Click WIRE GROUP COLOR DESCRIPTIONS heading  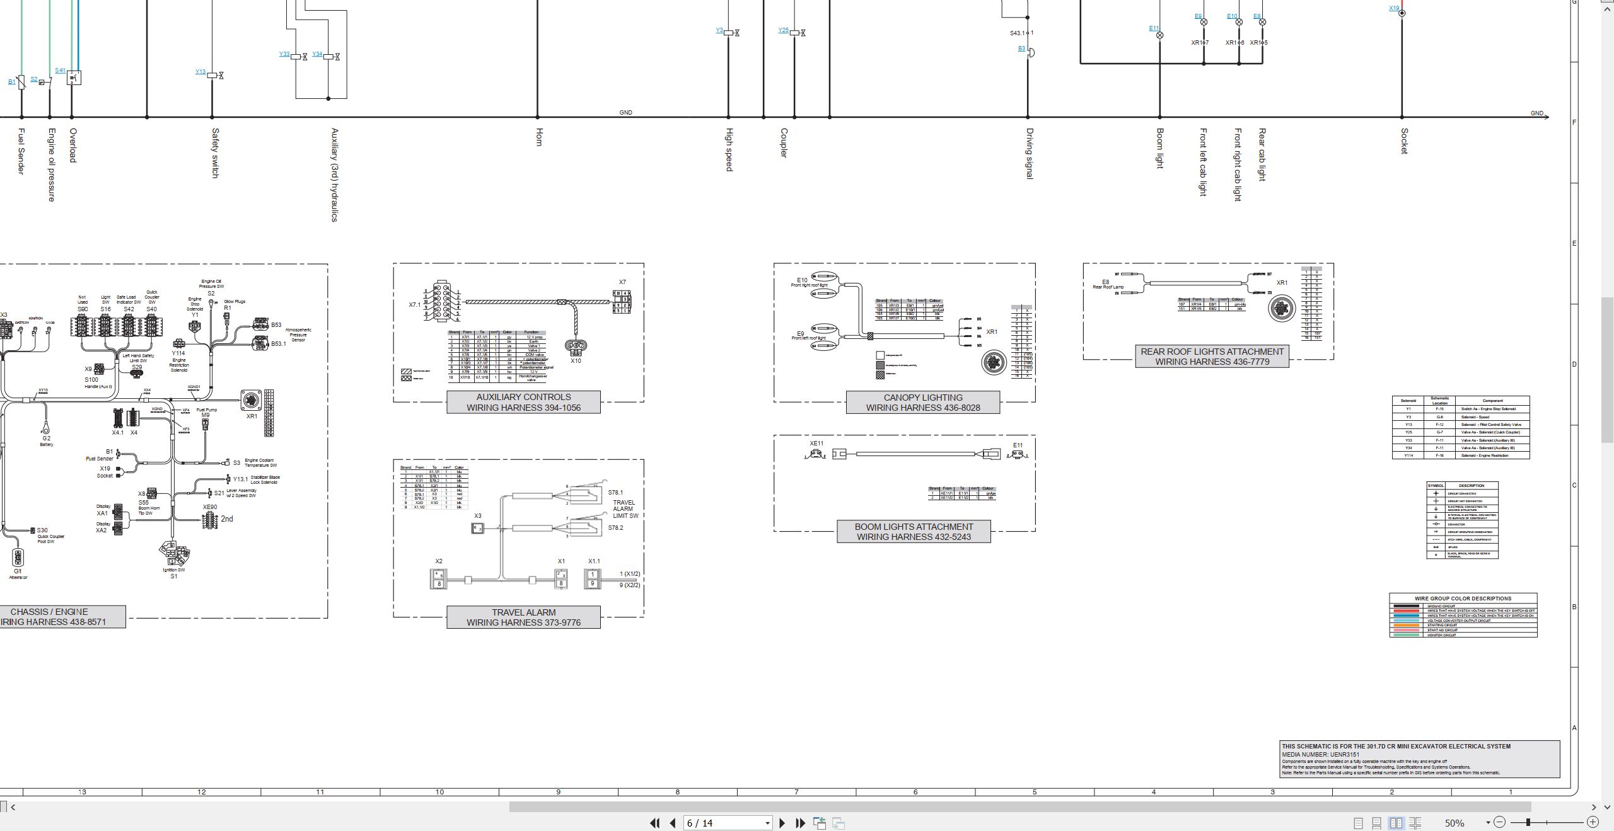pos(1463,599)
